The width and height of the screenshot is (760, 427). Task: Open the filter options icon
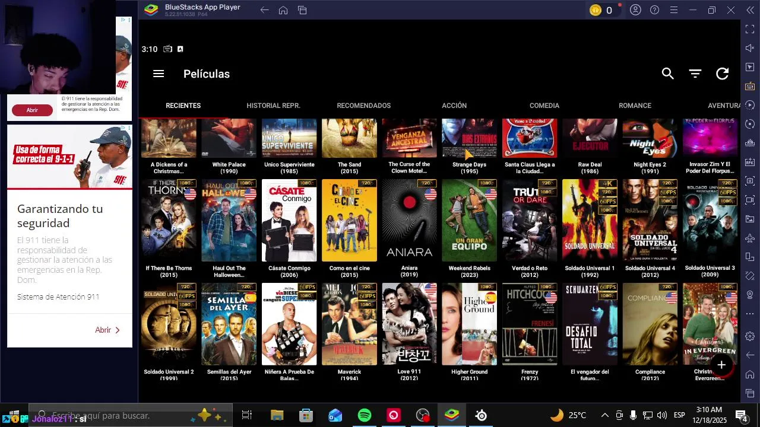coord(695,74)
